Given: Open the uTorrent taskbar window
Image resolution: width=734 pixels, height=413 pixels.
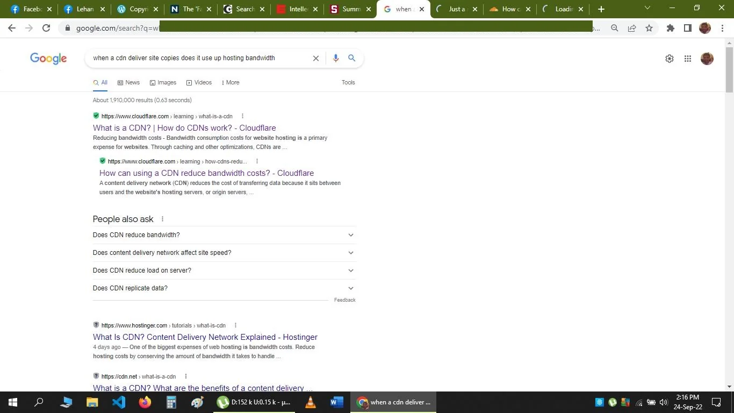Looking at the screenshot, I should click(255, 402).
